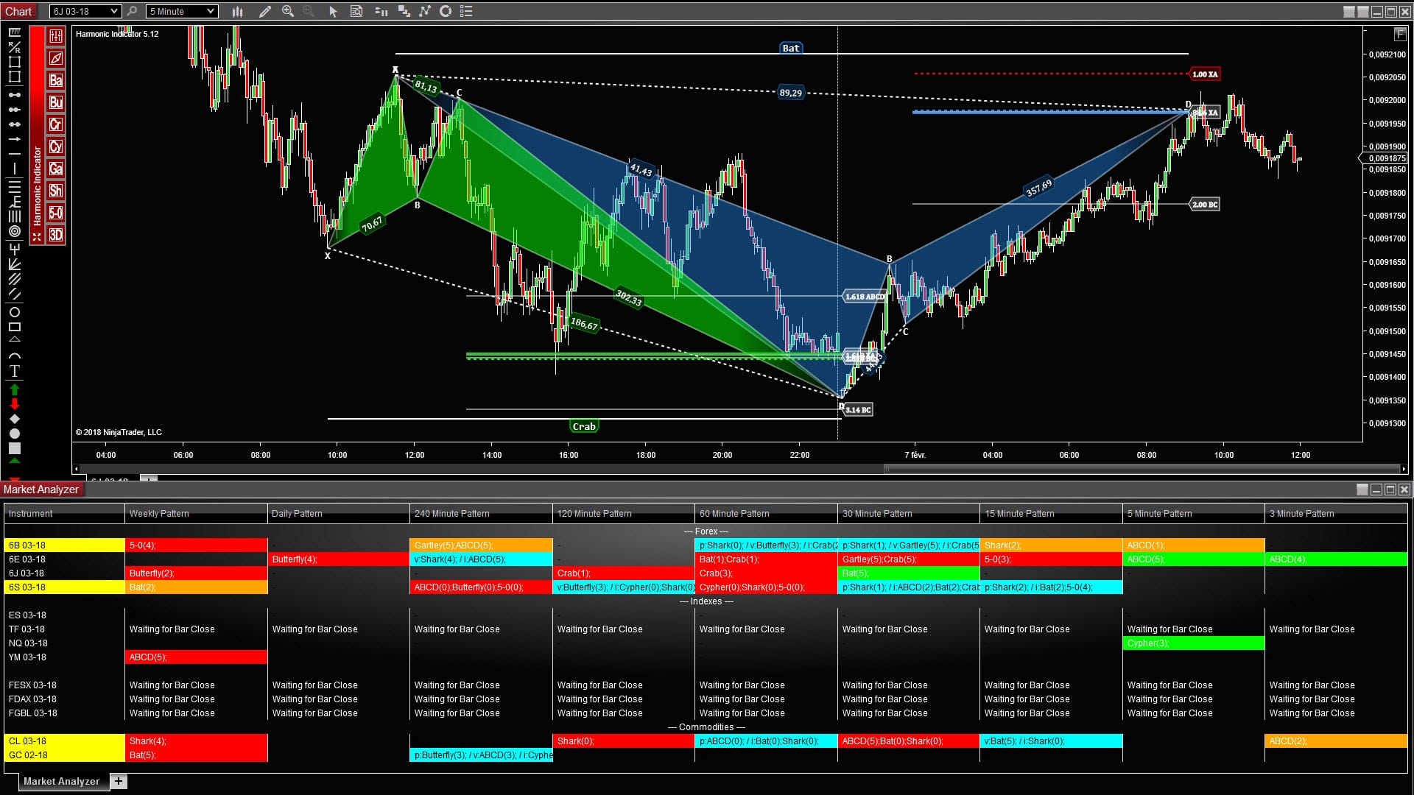The height and width of the screenshot is (795, 1414).
Task: Open the Harmonic Indicator settings sliders icon
Action: click(55, 36)
